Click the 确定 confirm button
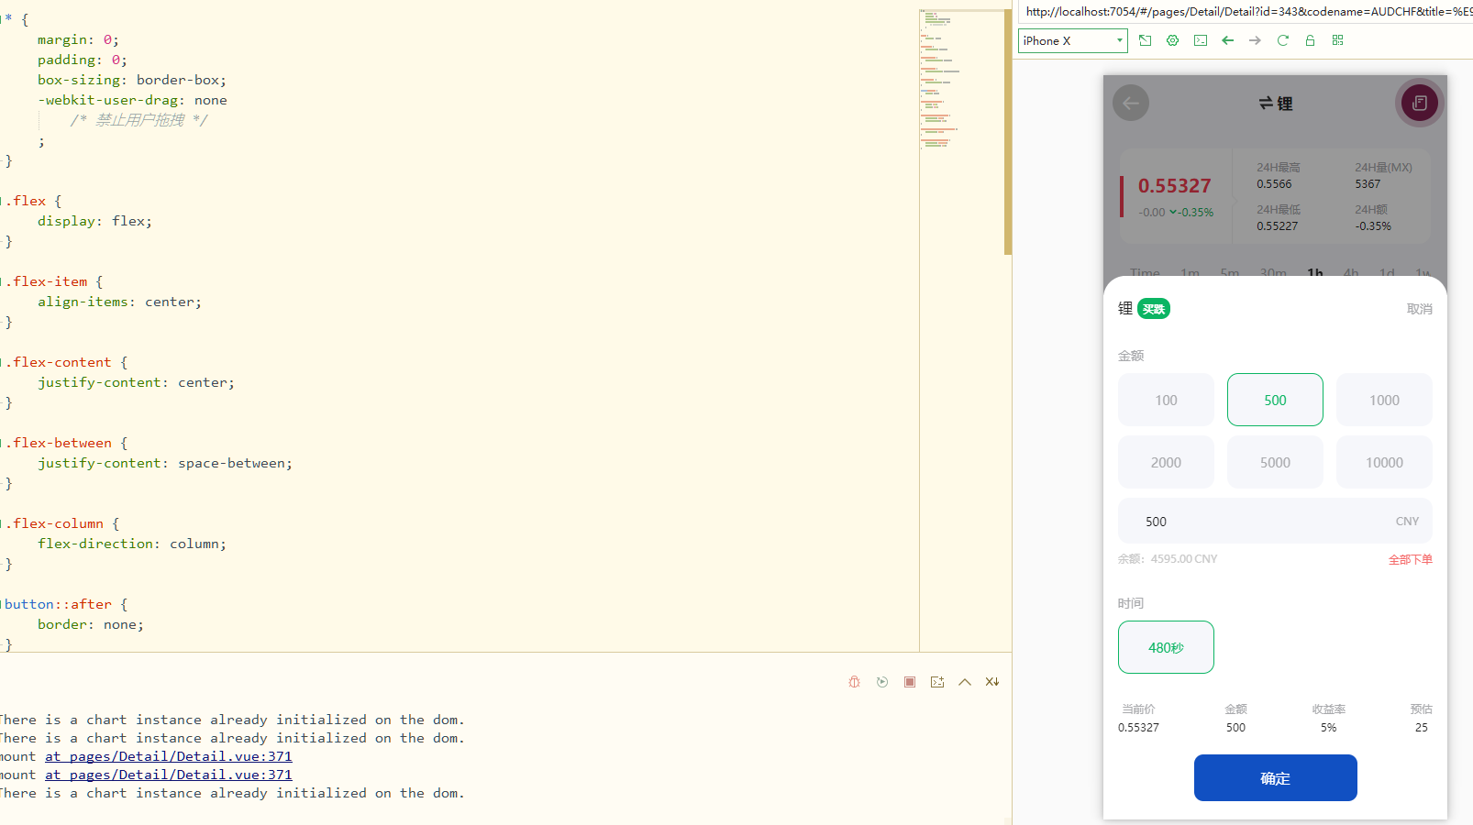The image size is (1473, 825). [x=1275, y=778]
